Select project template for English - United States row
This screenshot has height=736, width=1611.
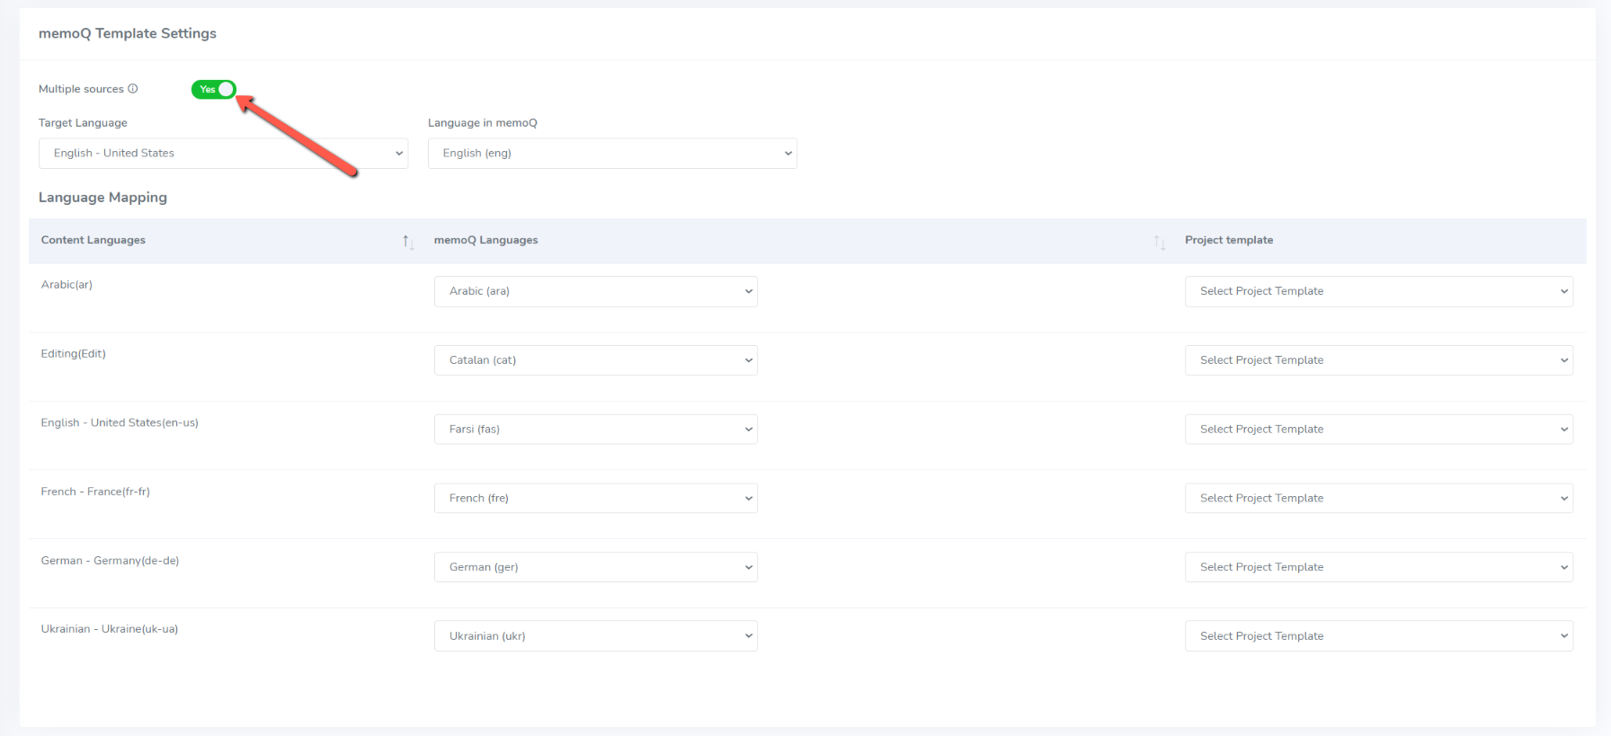[x=1379, y=430]
